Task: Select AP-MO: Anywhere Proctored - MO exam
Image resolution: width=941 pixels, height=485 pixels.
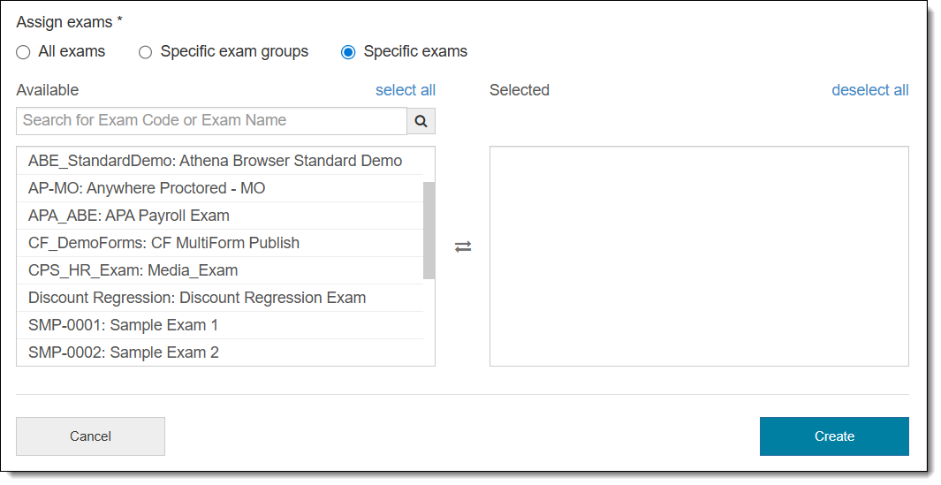Action: [147, 188]
